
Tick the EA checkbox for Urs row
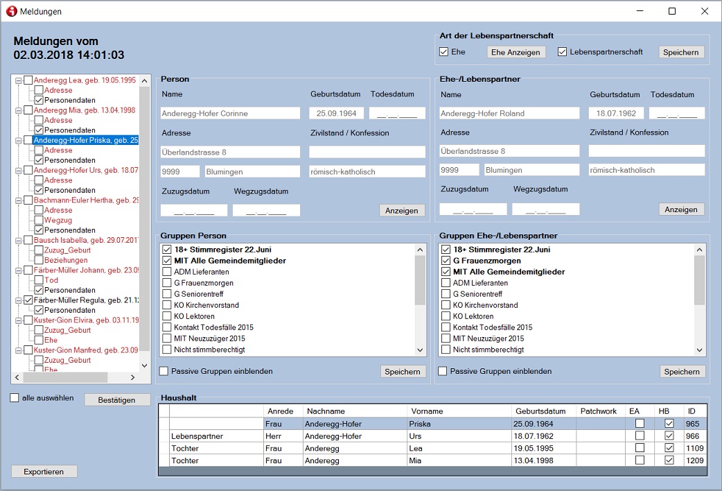click(640, 436)
